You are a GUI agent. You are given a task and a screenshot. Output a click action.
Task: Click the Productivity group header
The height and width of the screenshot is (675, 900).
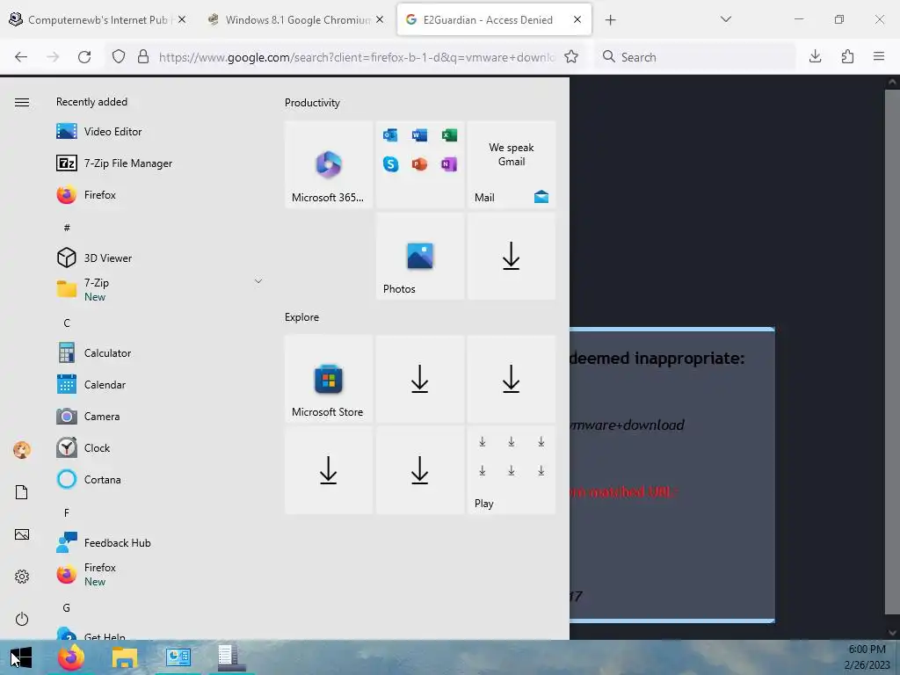pyautogui.click(x=312, y=103)
